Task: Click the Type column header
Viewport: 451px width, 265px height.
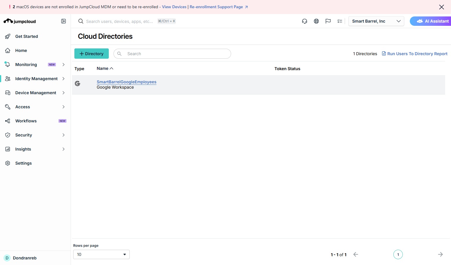Action: click(79, 69)
